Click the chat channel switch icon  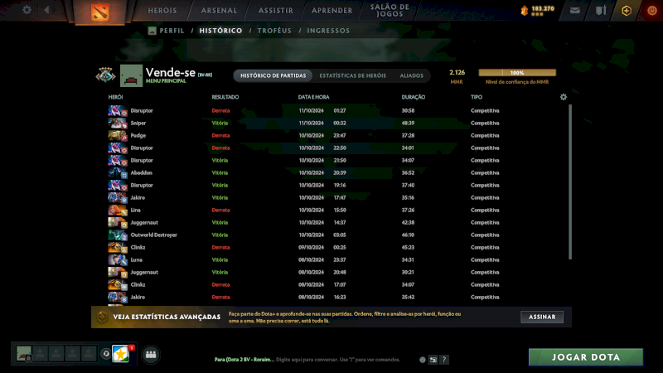[433, 360]
